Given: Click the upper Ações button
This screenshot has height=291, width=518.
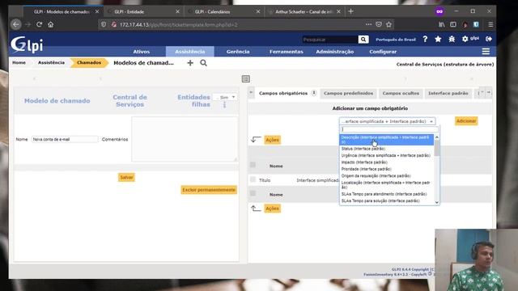Looking at the screenshot, I should pyautogui.click(x=272, y=140).
